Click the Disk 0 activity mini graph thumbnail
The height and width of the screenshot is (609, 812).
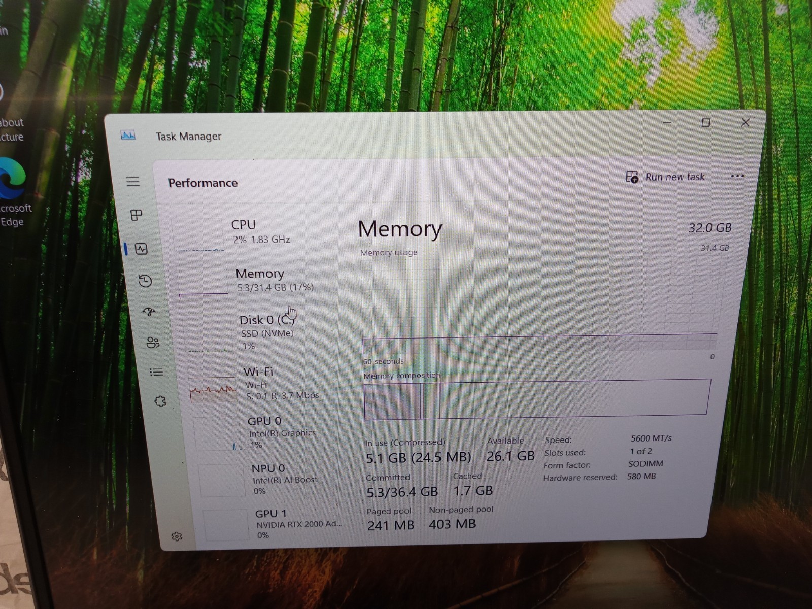click(x=207, y=333)
